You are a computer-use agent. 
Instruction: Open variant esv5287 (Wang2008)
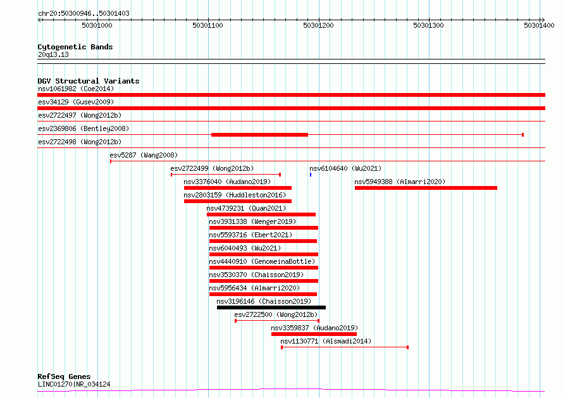(x=144, y=155)
